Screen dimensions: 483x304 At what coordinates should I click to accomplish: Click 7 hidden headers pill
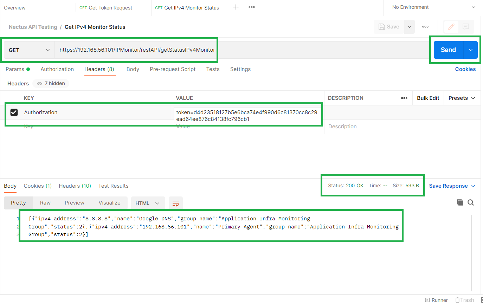pos(51,84)
